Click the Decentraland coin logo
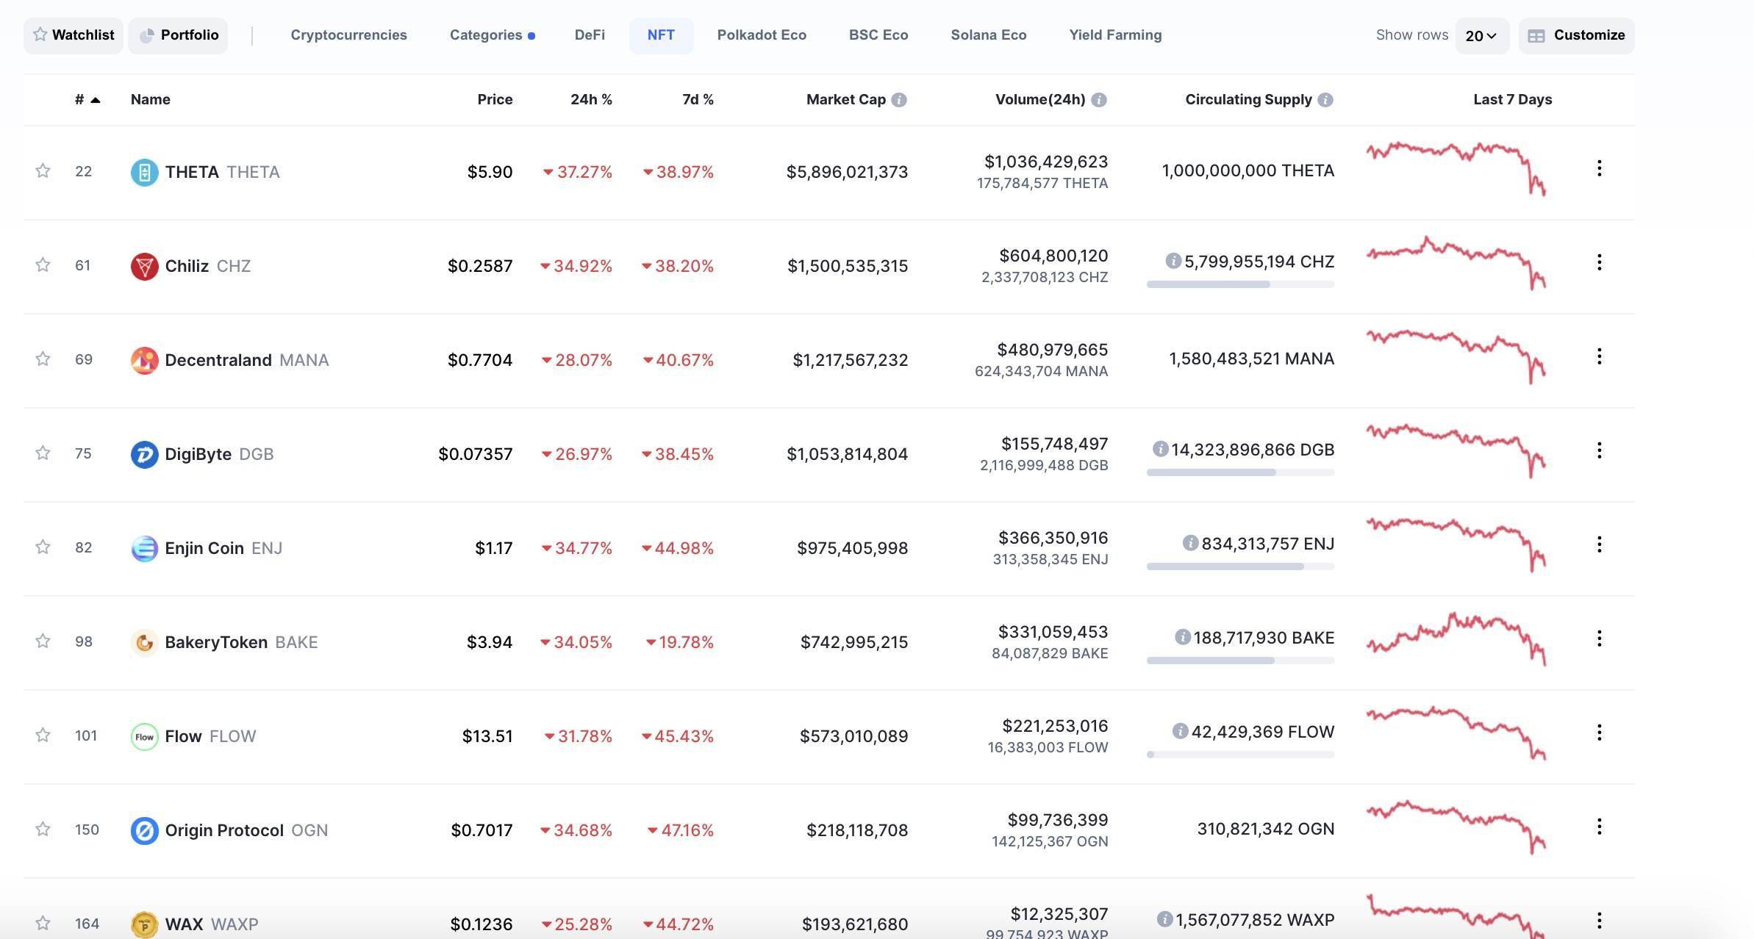This screenshot has height=939, width=1754. 144,360
